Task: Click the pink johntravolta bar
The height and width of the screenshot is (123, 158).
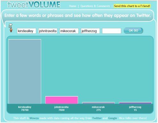Action: 62,100
